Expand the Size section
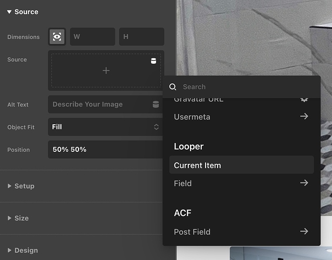The height and width of the screenshot is (260, 332). (x=9, y=218)
